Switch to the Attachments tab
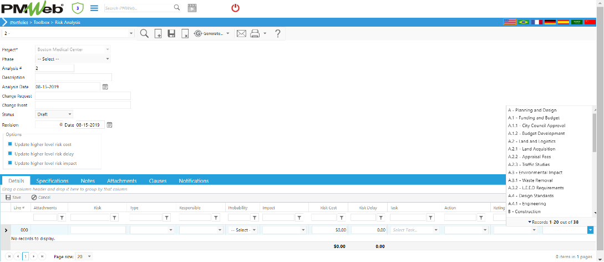The height and width of the screenshot is (262, 604). point(121,181)
